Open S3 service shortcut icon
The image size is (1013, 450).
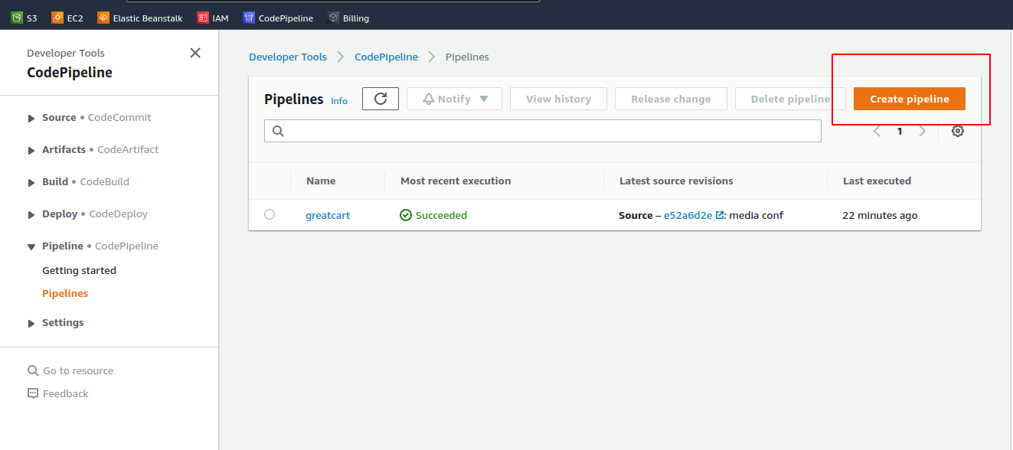pos(17,18)
